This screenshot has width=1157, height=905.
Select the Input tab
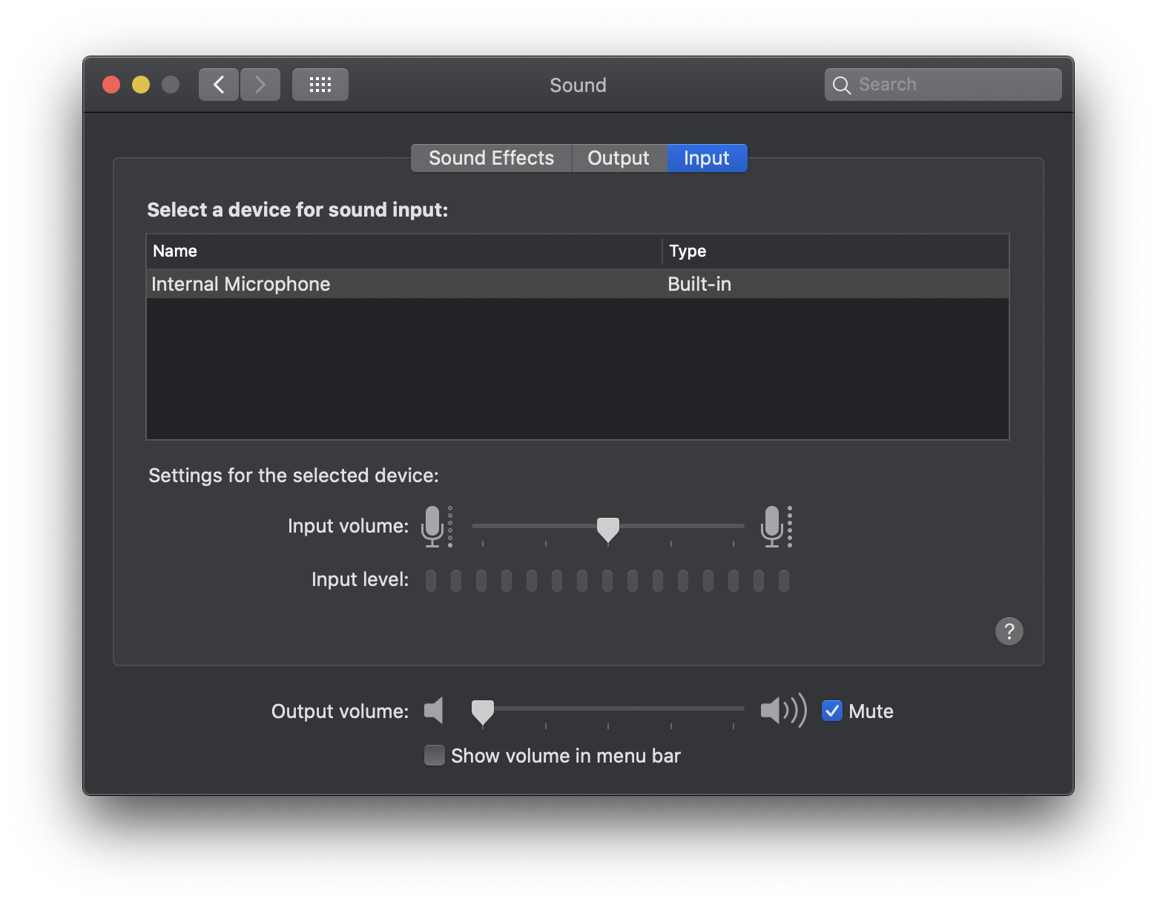[x=706, y=158]
